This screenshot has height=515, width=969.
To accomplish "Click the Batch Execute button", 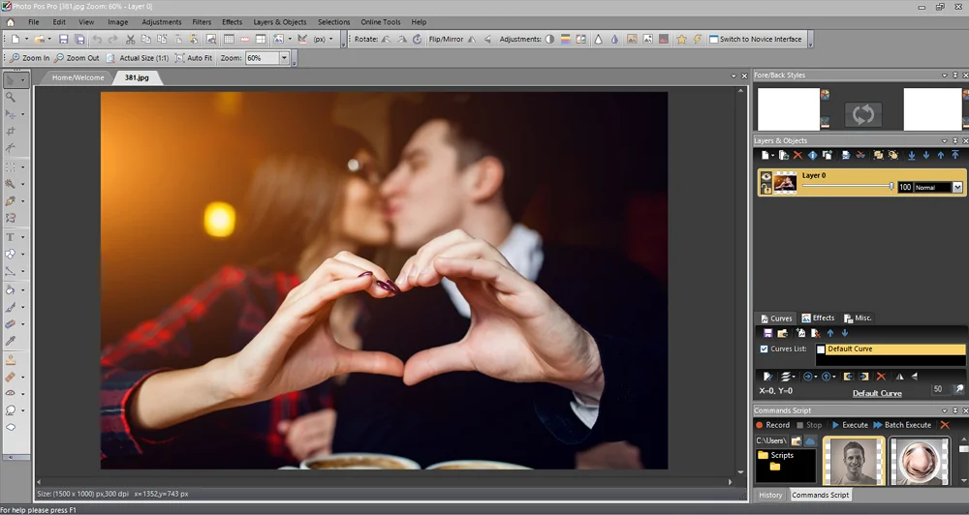I will [x=901, y=425].
